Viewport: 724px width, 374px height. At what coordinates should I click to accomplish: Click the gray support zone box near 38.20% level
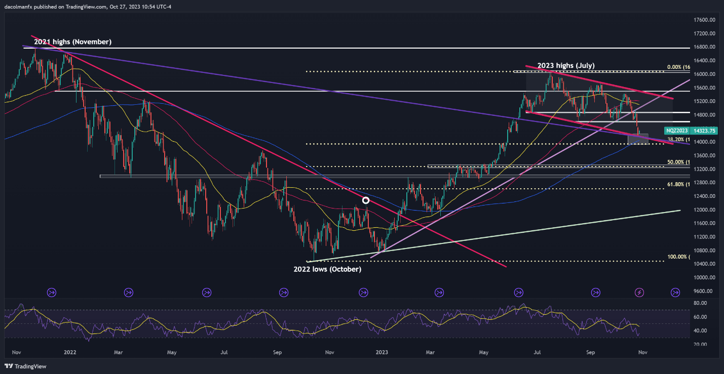click(638, 139)
